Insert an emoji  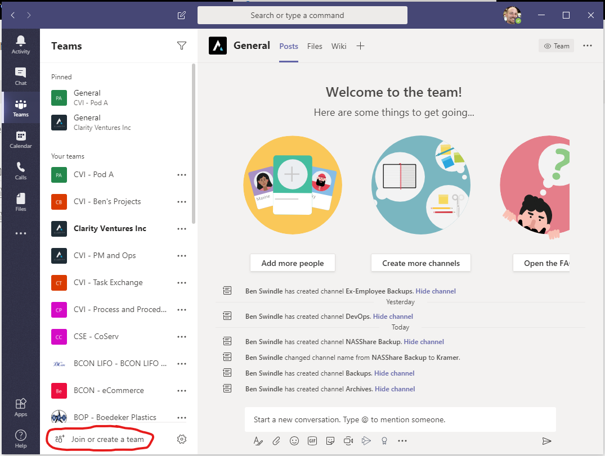coord(294,441)
